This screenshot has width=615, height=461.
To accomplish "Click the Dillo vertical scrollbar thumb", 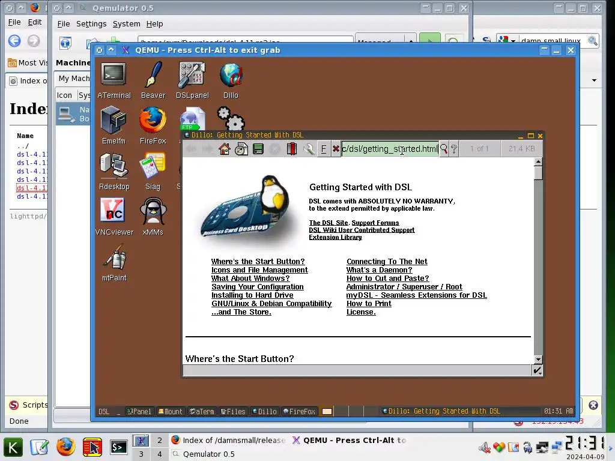I will coord(538,173).
